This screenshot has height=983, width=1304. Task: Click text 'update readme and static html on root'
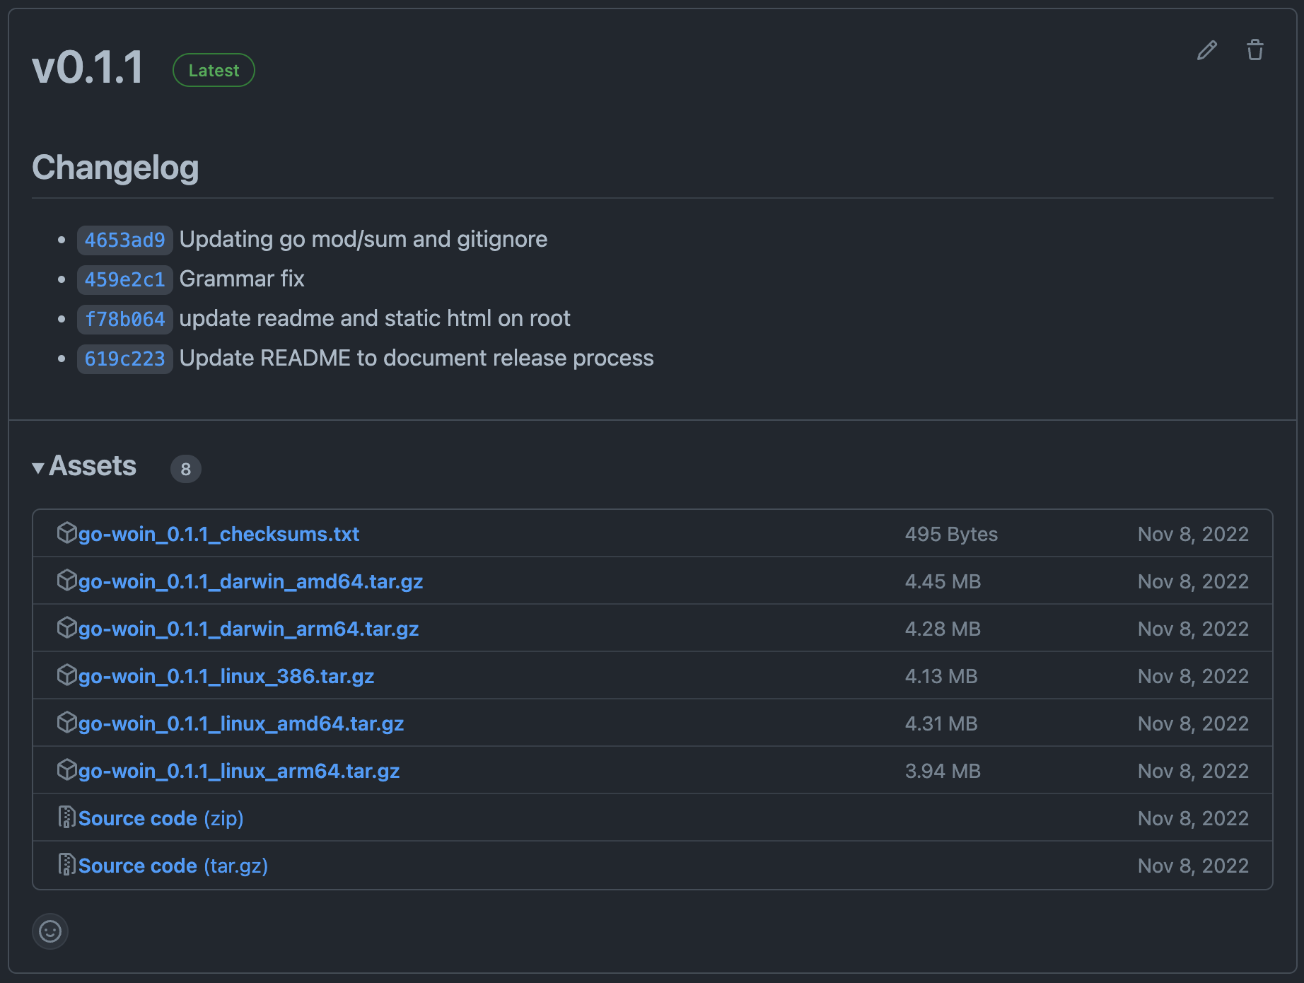click(375, 318)
